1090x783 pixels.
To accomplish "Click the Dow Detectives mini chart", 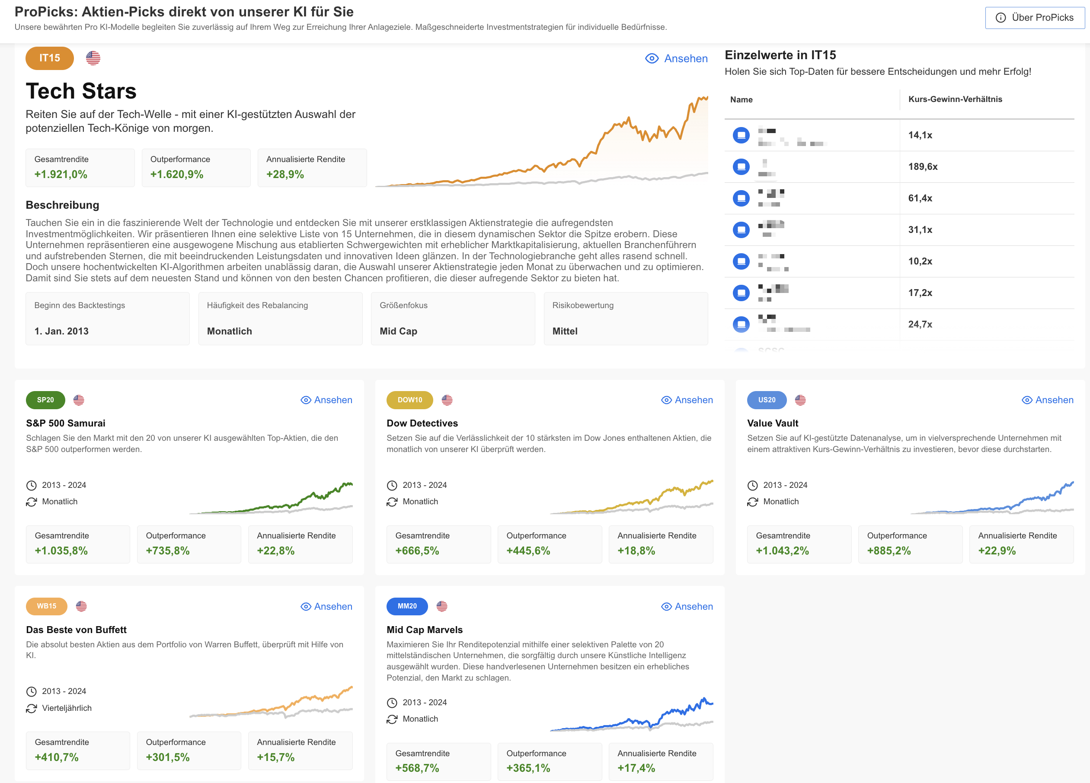I will tap(632, 497).
